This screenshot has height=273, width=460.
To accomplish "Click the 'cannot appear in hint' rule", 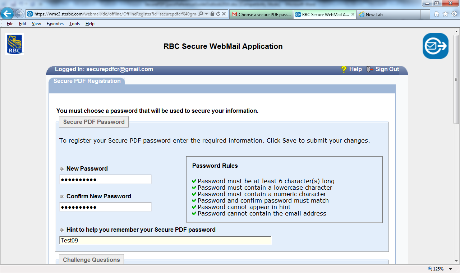I will (244, 207).
